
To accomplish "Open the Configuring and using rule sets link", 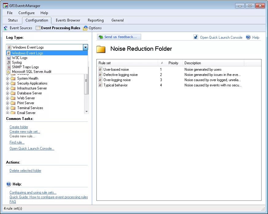I will (x=33, y=192).
